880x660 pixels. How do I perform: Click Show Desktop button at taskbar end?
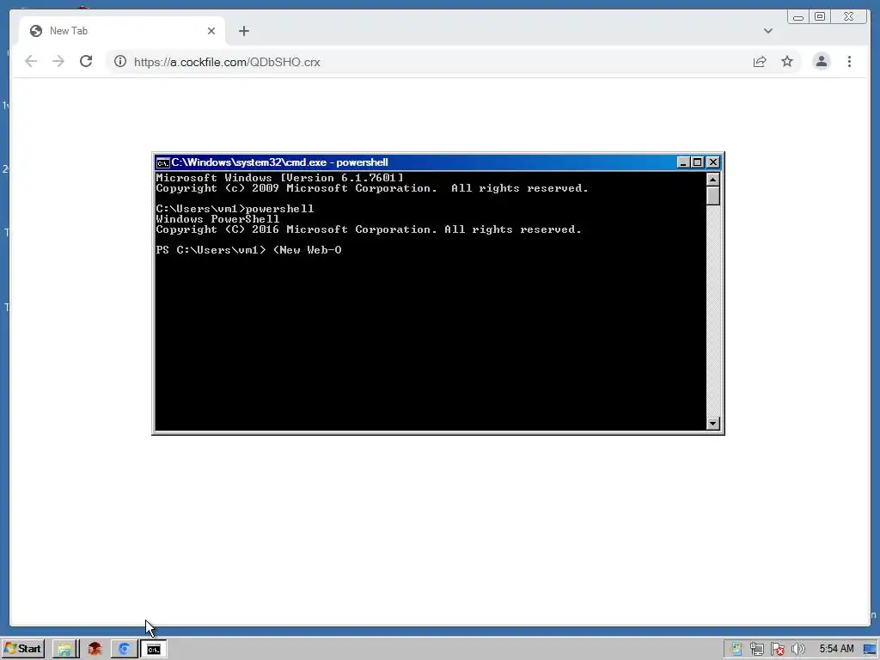(870, 650)
